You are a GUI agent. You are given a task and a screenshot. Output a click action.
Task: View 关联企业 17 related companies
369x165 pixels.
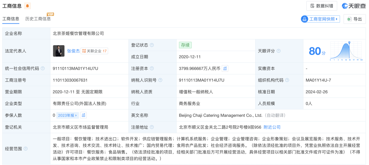pos(94,51)
